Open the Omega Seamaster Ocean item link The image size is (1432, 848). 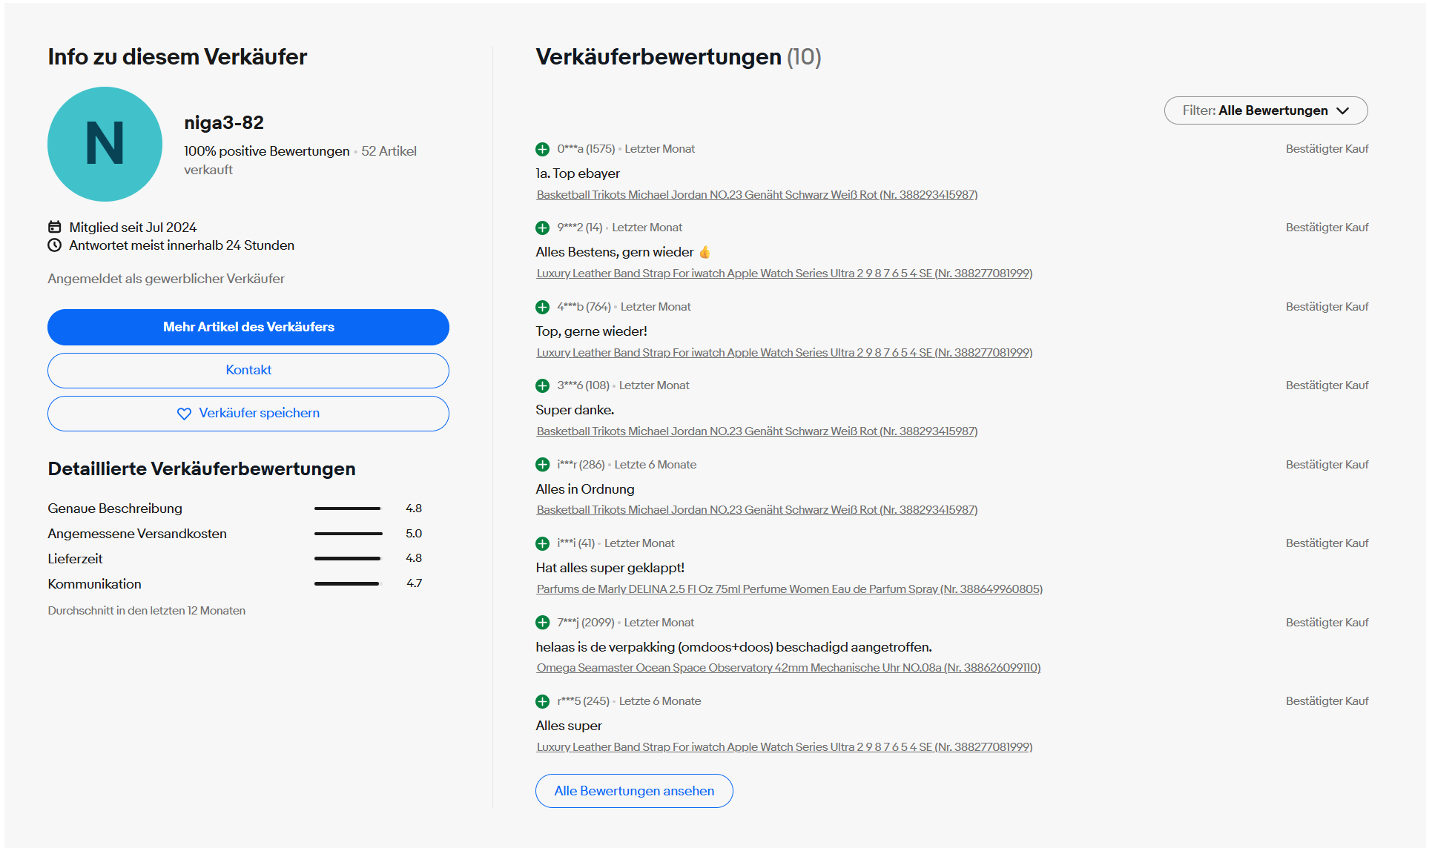coord(788,668)
